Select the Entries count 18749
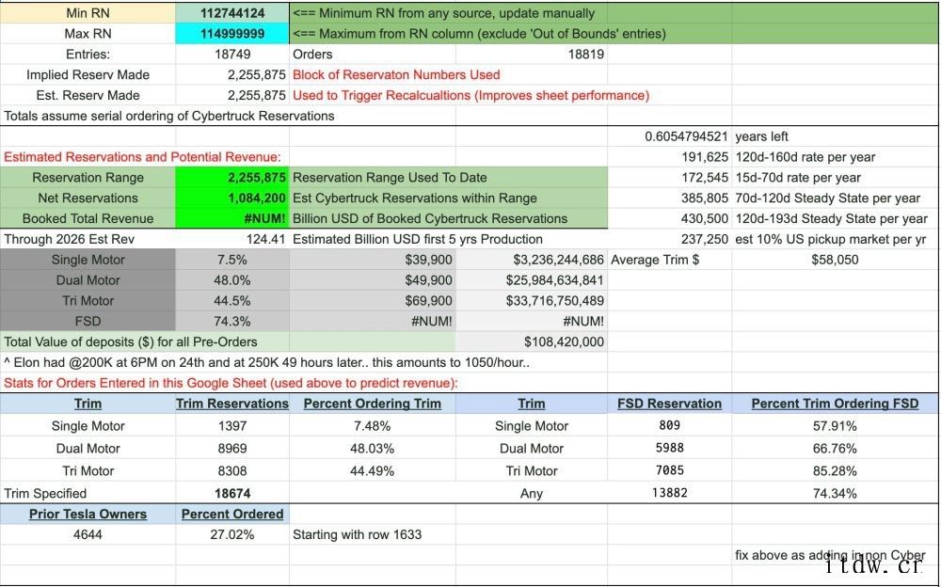 point(232,54)
